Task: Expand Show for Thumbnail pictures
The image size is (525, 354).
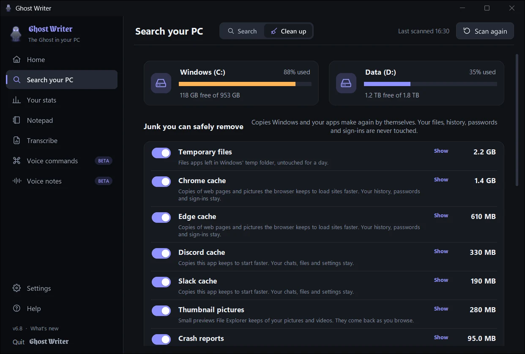Action: point(441,308)
